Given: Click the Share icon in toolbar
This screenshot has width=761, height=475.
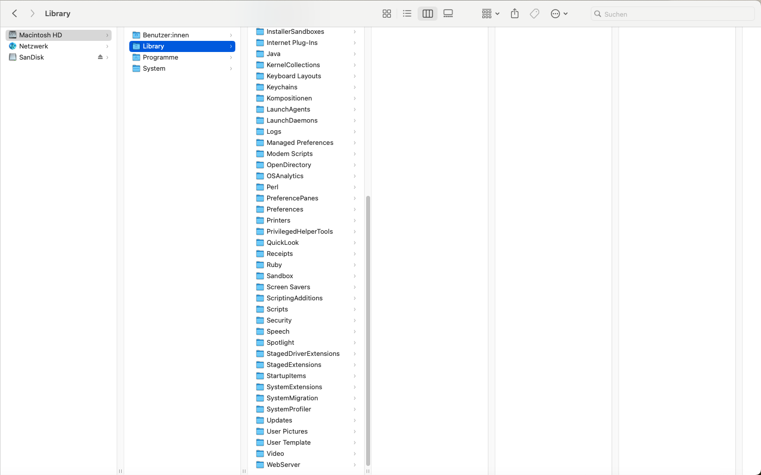Looking at the screenshot, I should (515, 14).
